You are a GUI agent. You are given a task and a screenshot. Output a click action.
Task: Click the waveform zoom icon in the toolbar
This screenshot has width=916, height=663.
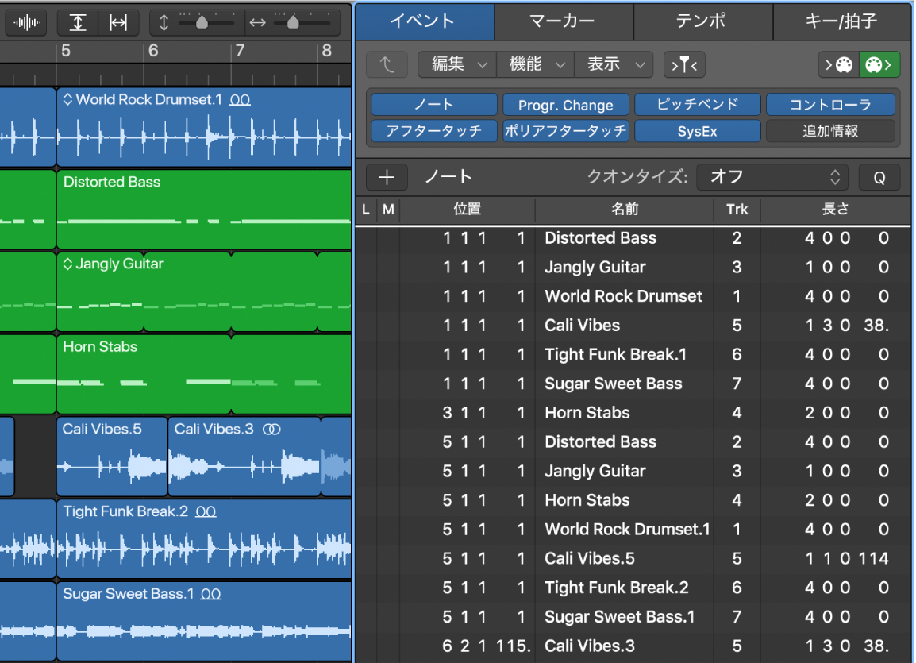coord(25,22)
